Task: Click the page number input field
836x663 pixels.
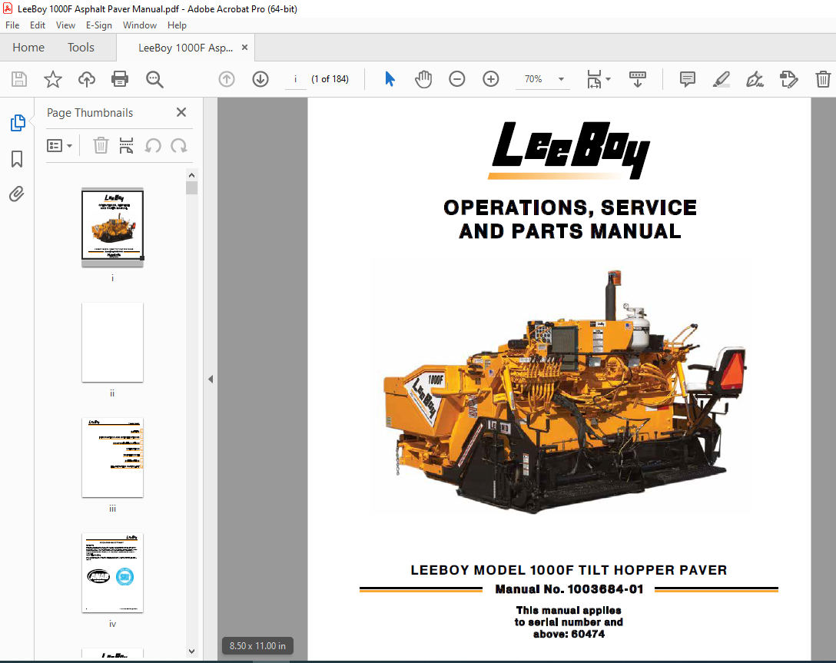Action: tap(295, 79)
